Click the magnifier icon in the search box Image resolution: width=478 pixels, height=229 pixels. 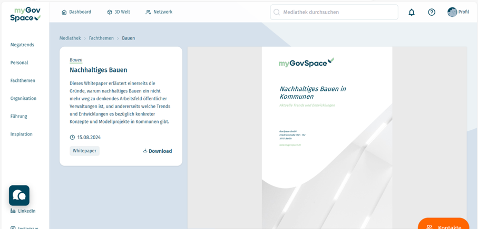pyautogui.click(x=277, y=12)
